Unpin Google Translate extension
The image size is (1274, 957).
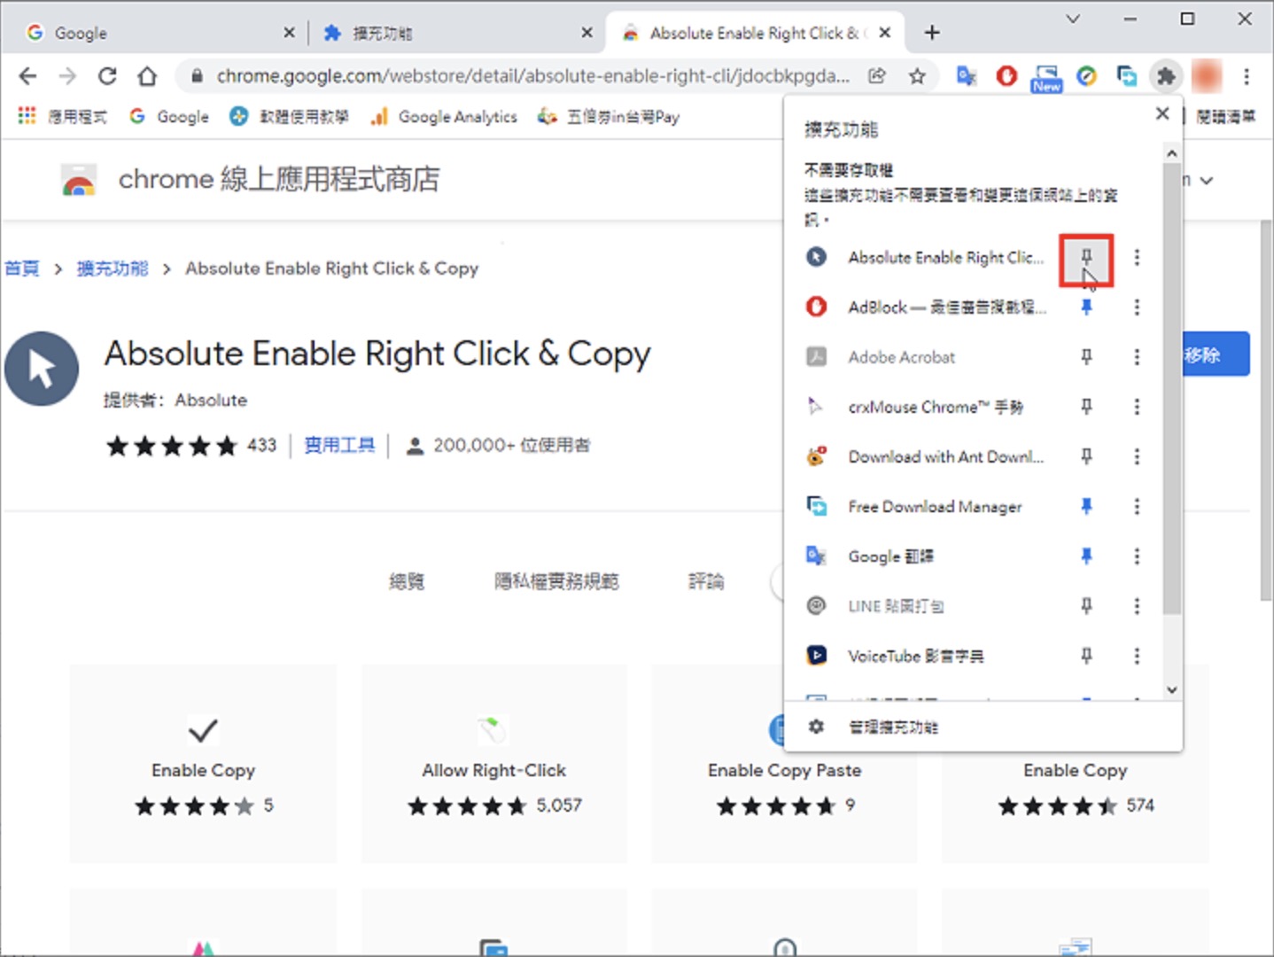click(x=1086, y=556)
